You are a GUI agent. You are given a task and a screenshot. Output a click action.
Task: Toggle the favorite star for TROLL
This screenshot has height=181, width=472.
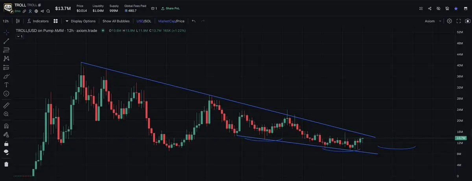click(x=456, y=8)
